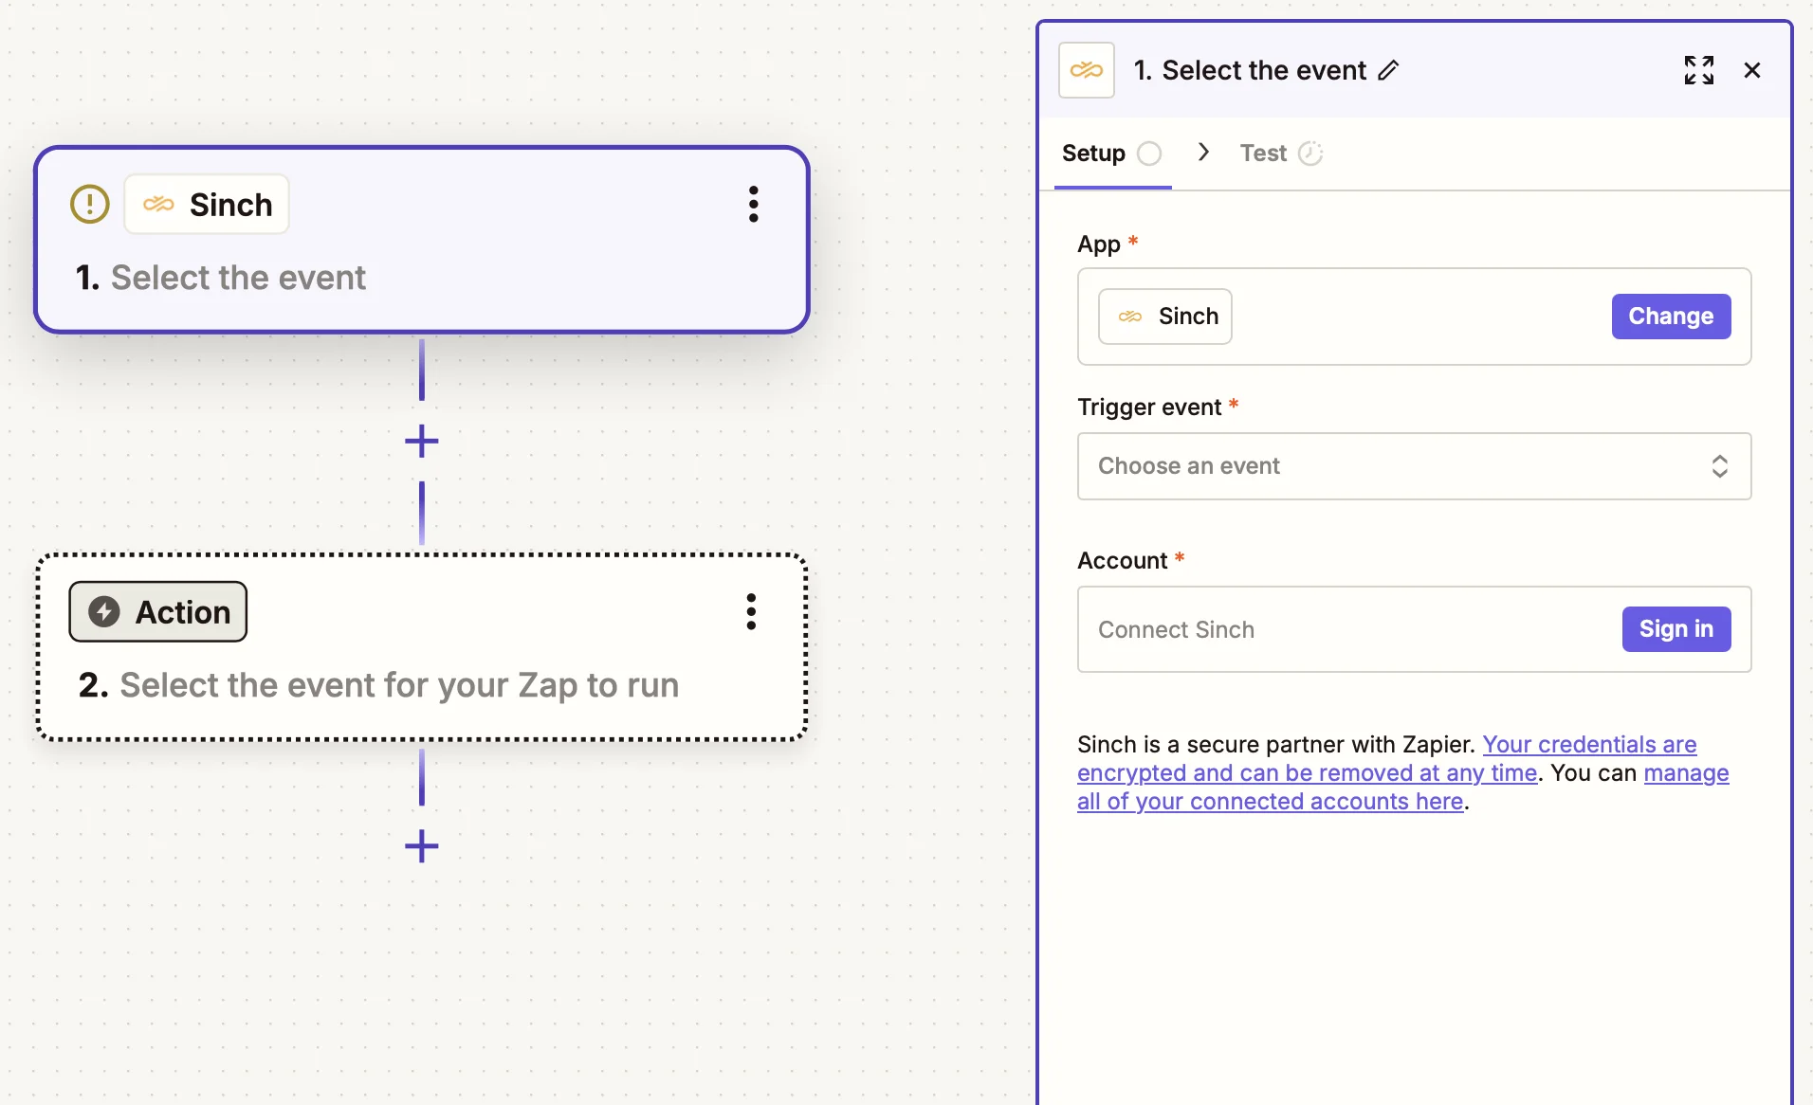Click the Connect Sinch account field
This screenshot has height=1105, width=1813.
[1414, 629]
